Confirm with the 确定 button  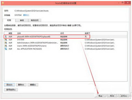(100, 96)
